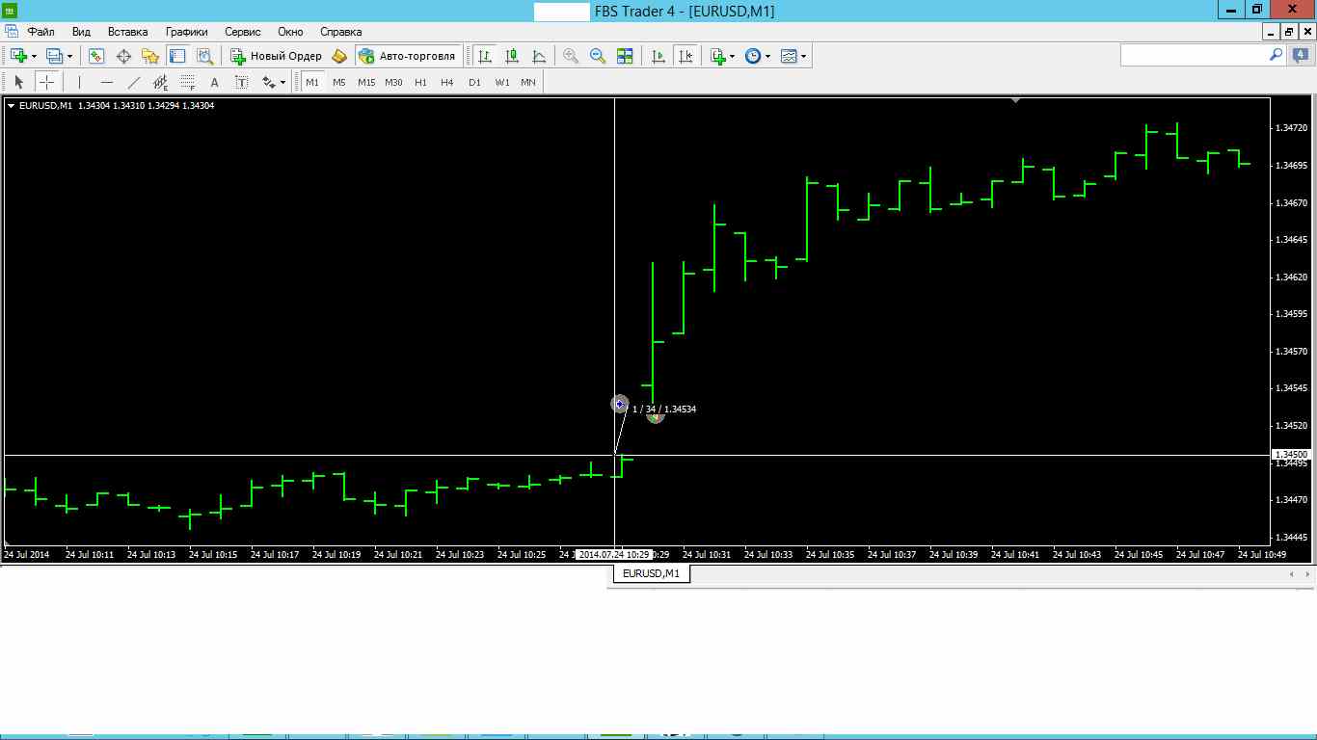Click the Новый Ордер button
The width and height of the screenshot is (1317, 740).
point(276,56)
